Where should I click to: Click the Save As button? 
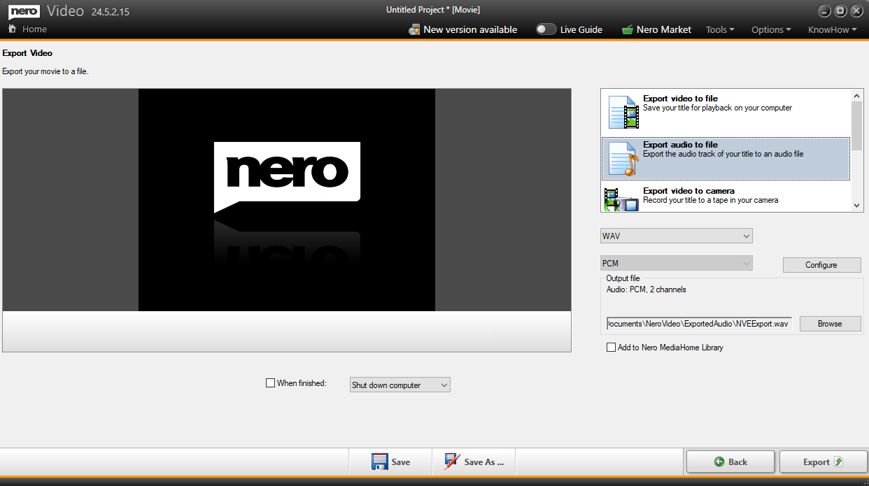pos(474,462)
